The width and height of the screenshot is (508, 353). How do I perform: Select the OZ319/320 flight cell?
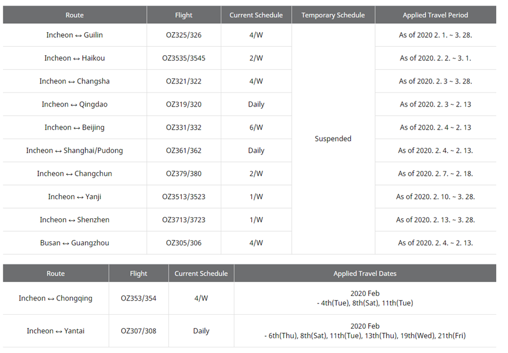[x=184, y=104]
